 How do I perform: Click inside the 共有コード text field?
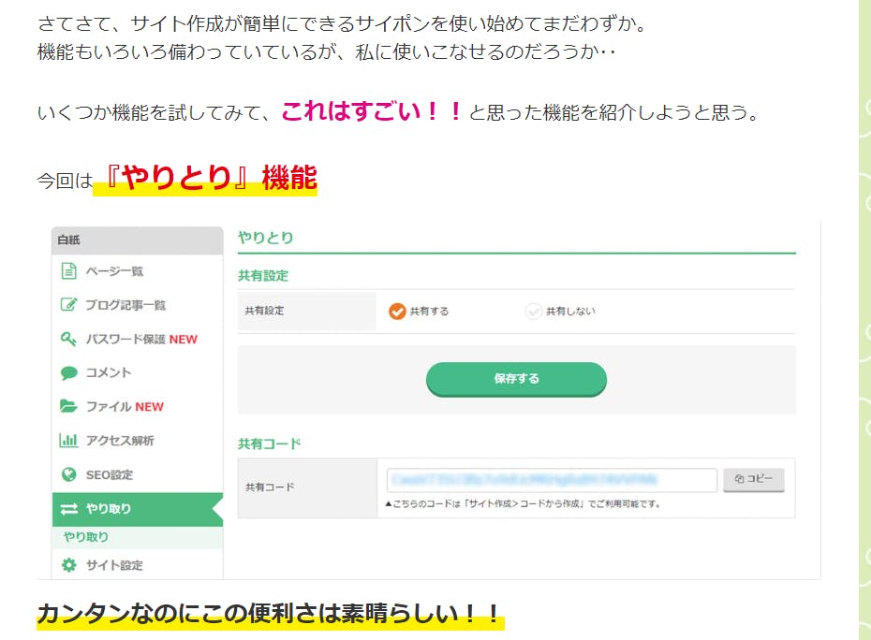pos(551,480)
